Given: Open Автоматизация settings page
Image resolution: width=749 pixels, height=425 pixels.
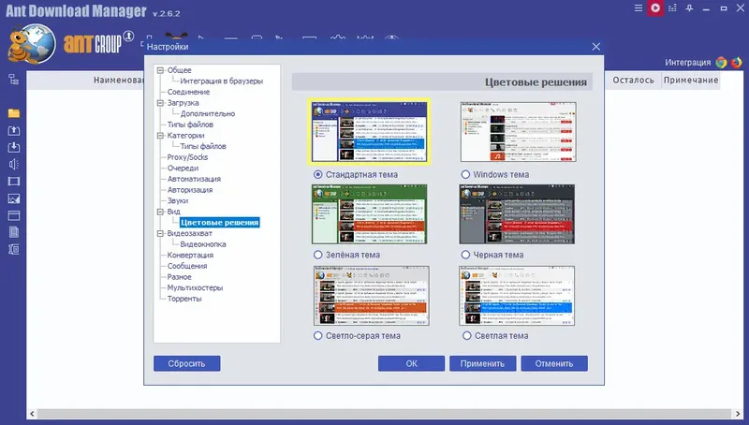Looking at the screenshot, I should point(194,179).
